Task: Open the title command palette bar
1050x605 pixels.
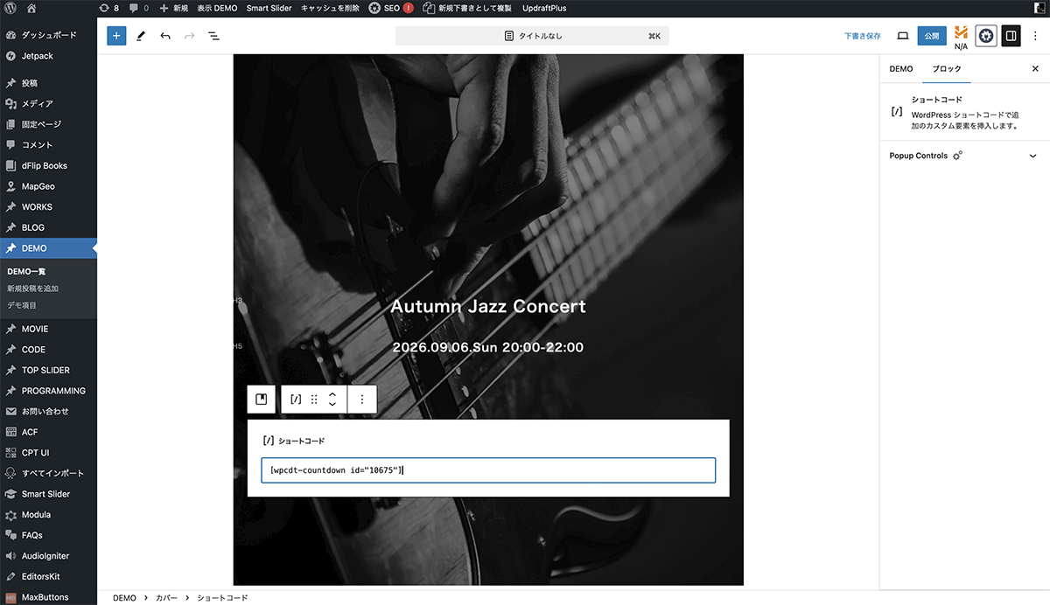Action: click(x=532, y=36)
